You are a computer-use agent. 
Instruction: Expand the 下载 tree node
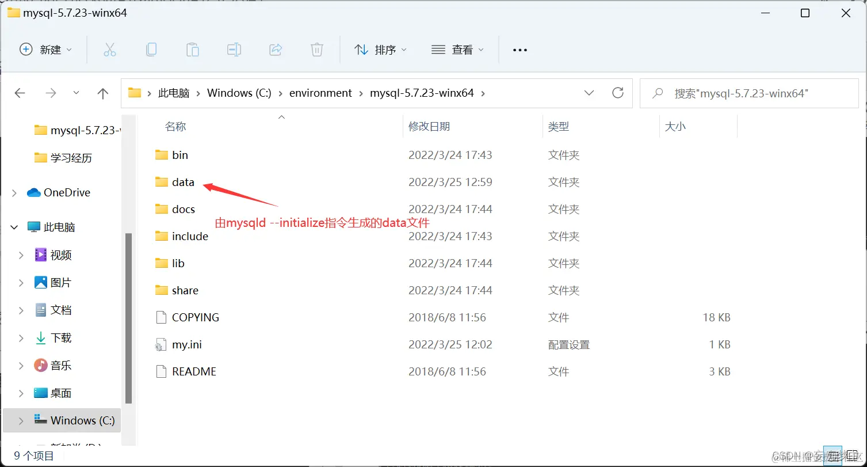click(21, 338)
